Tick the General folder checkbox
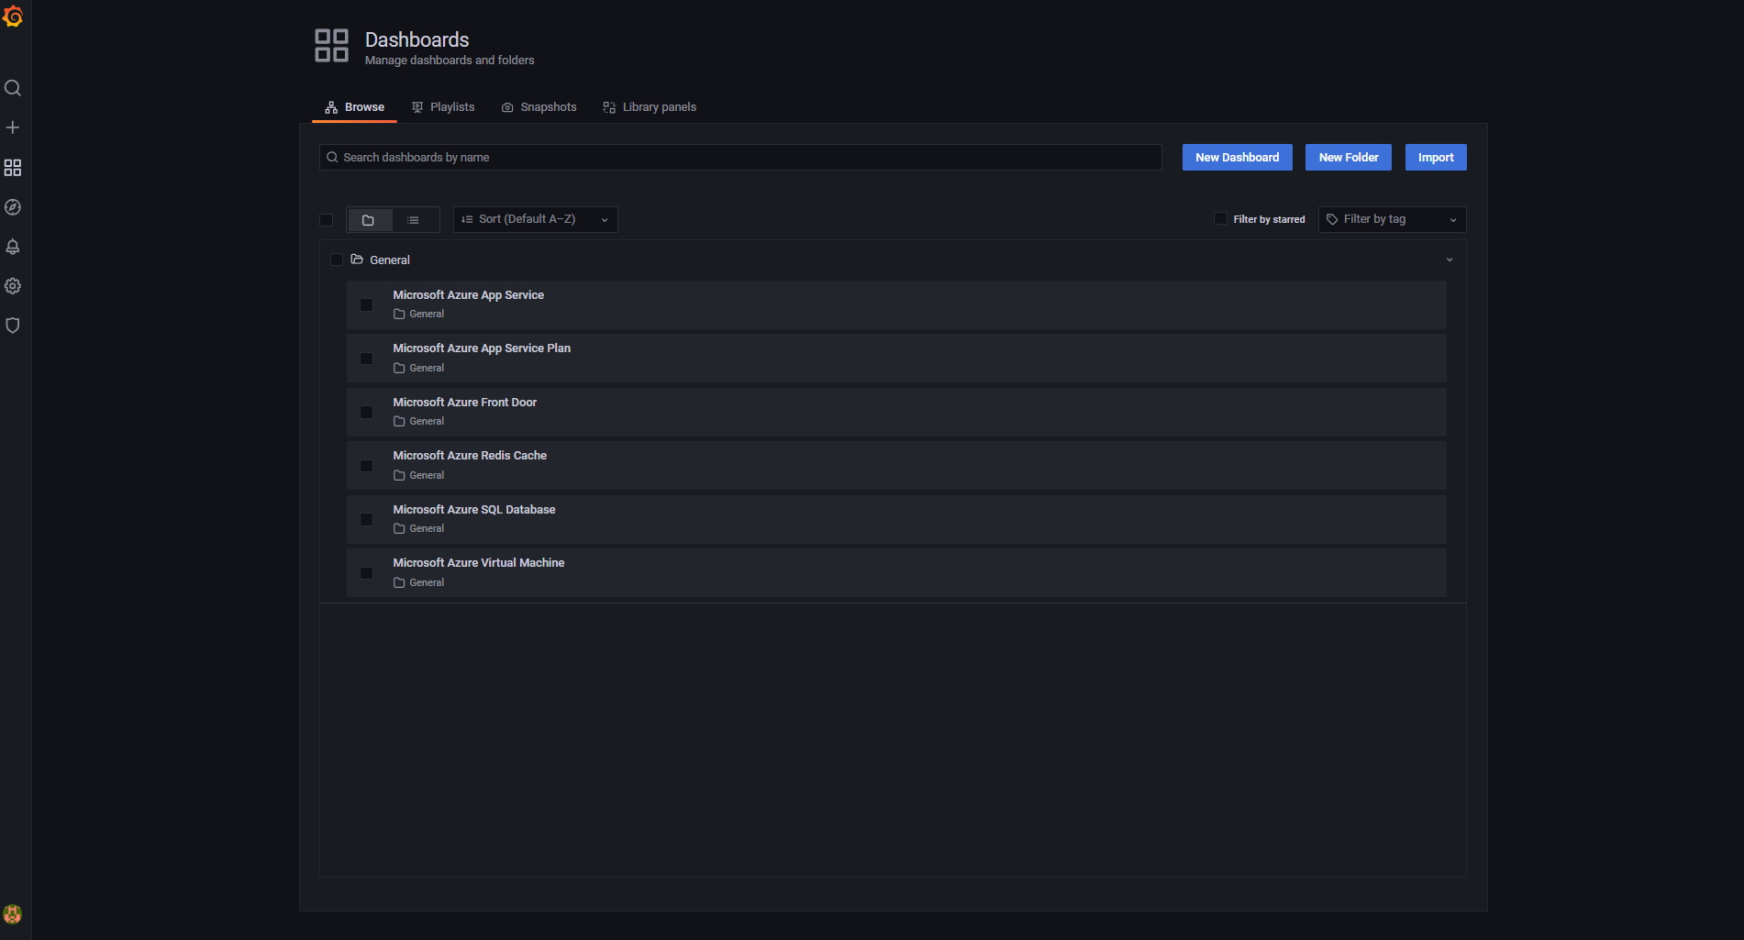The height and width of the screenshot is (940, 1744). tap(337, 260)
